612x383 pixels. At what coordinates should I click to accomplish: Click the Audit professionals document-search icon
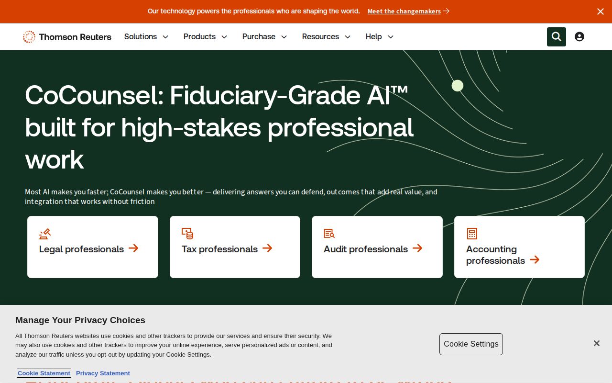click(329, 234)
